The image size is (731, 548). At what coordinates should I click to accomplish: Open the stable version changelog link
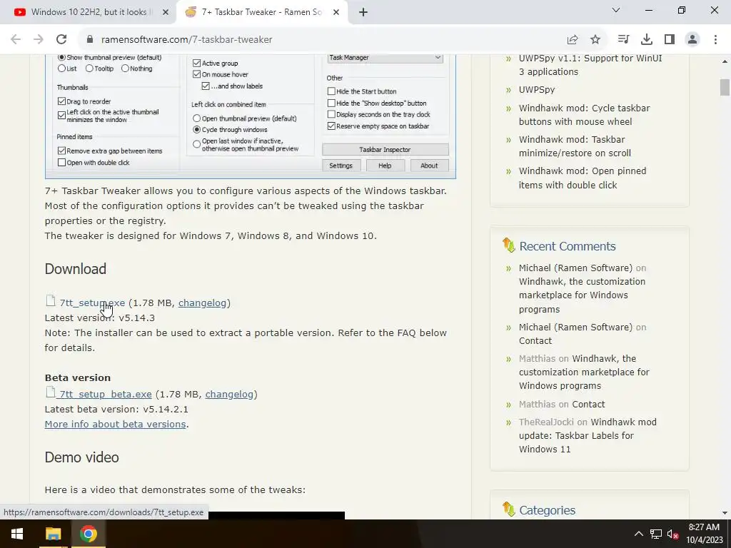click(202, 303)
